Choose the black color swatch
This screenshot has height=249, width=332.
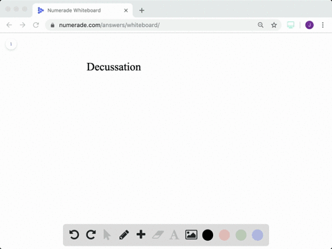tap(207, 235)
